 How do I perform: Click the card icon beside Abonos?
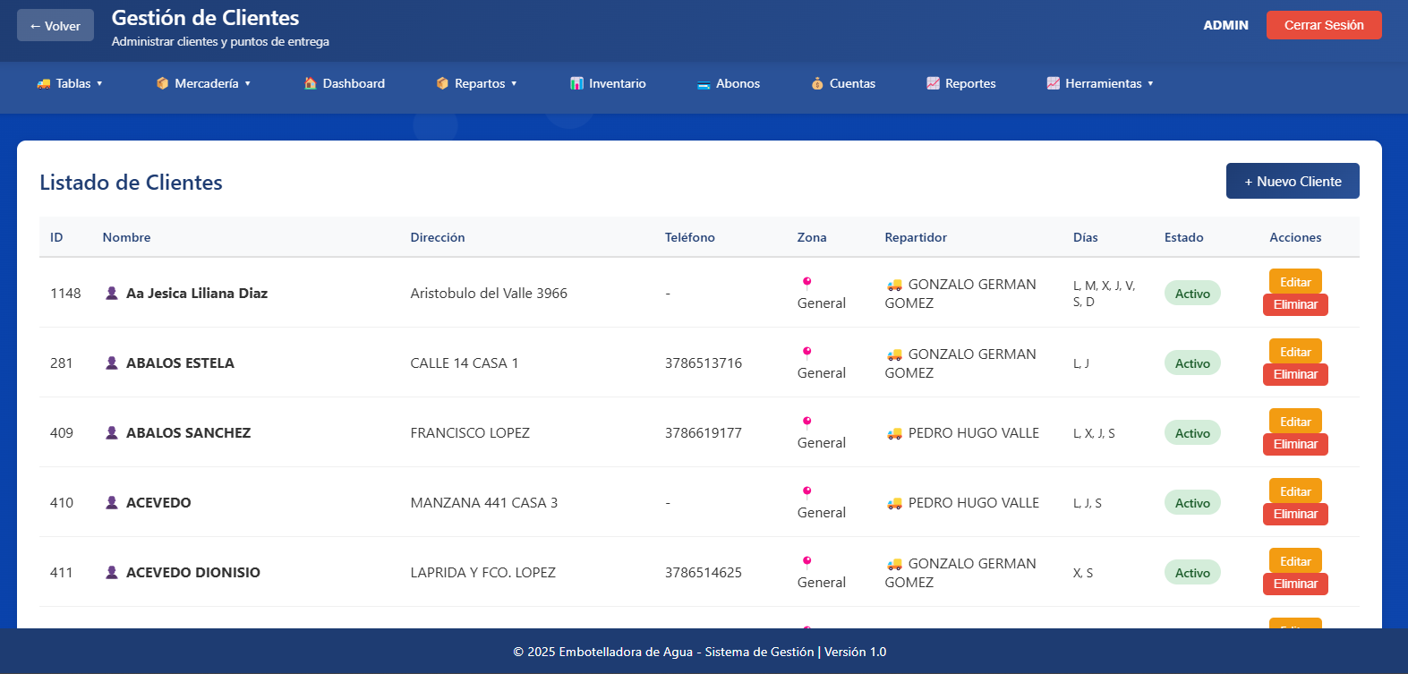[704, 83]
